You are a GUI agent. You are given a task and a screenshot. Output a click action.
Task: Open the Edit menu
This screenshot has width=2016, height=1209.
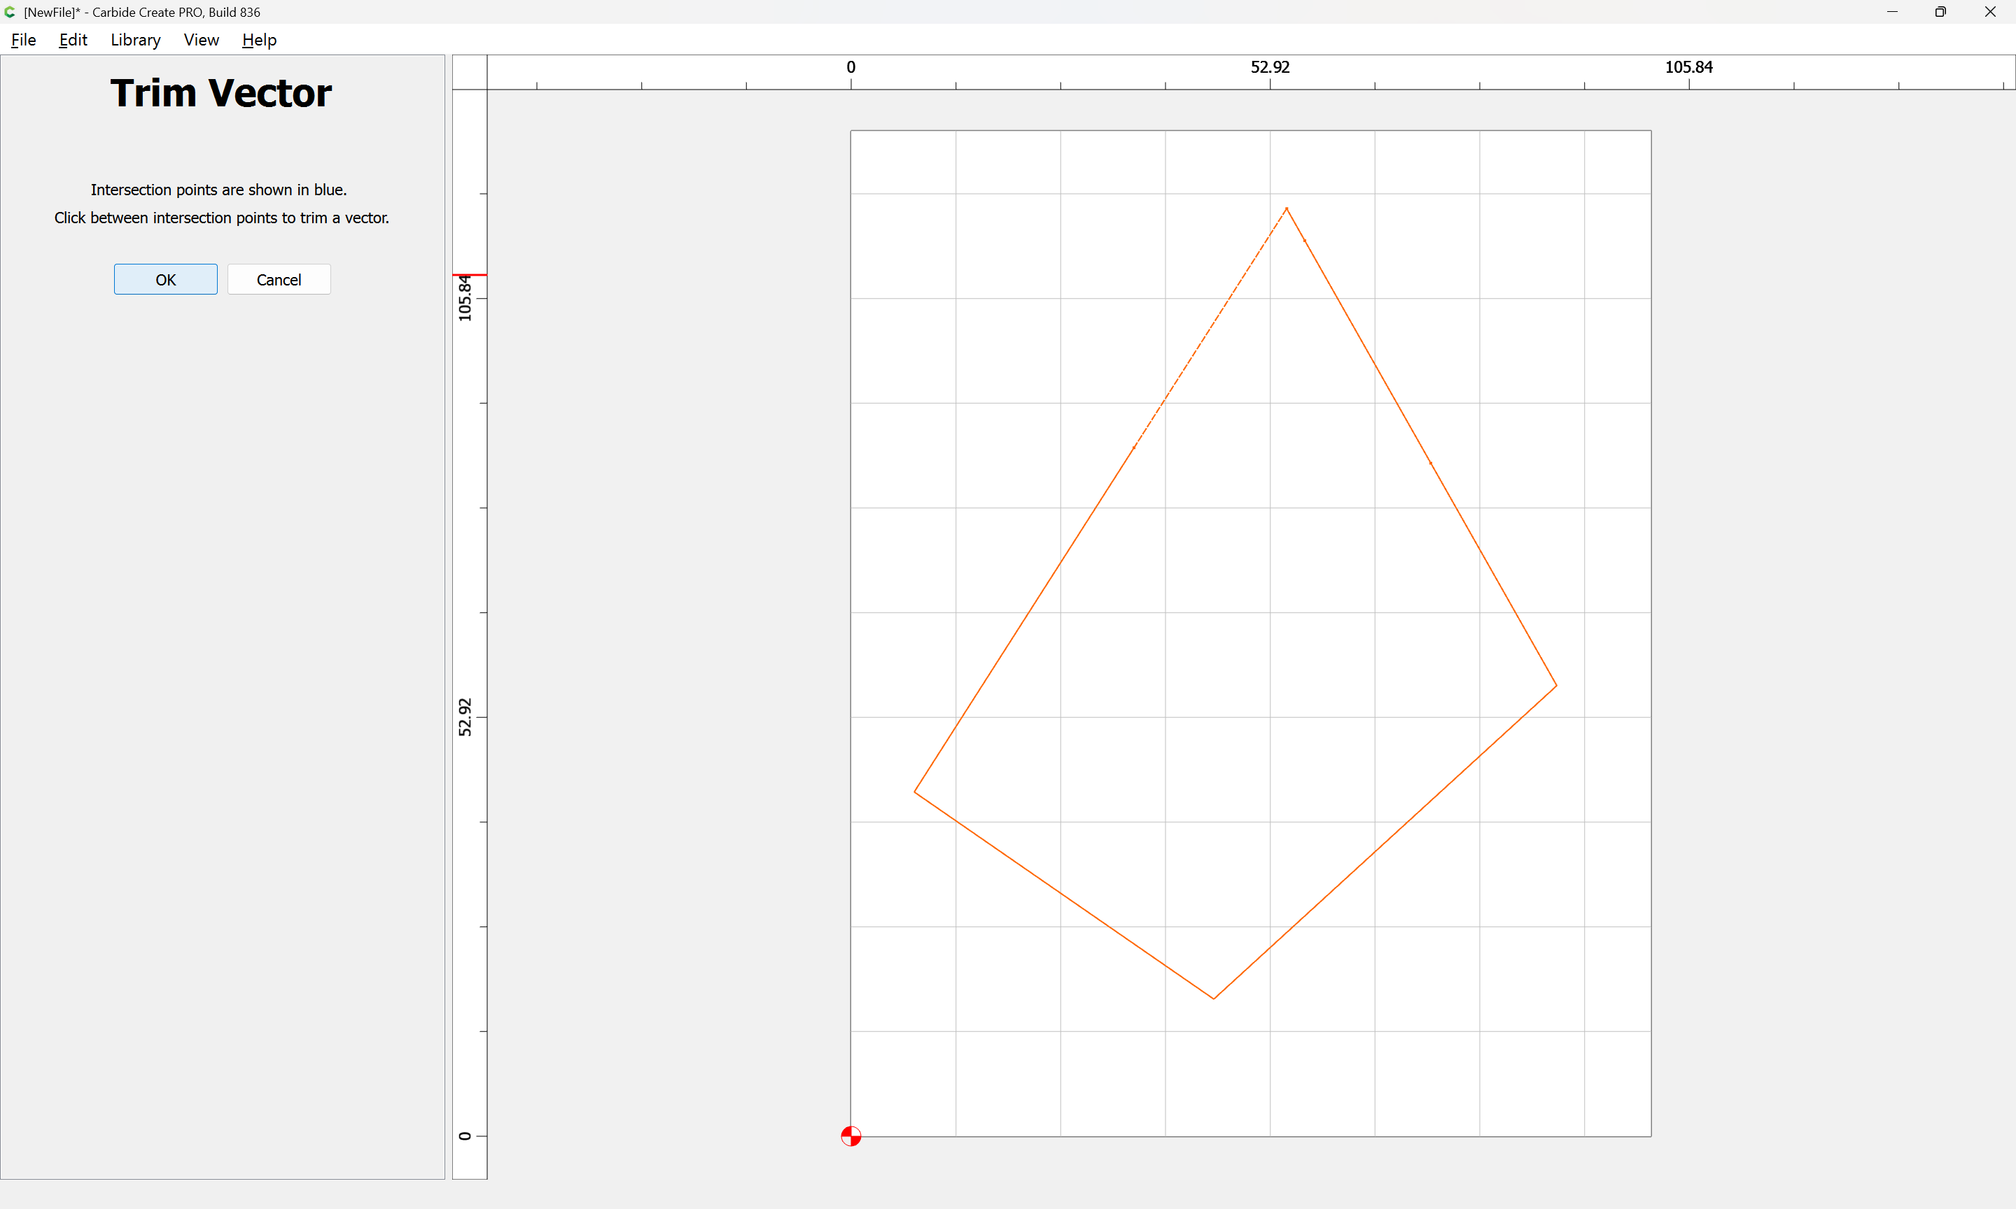click(73, 40)
